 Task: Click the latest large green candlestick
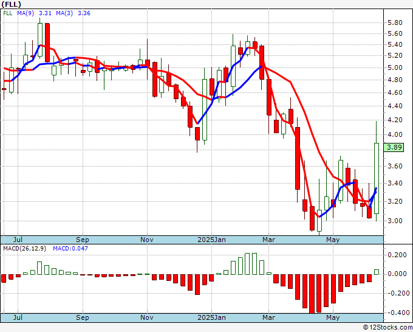377,178
